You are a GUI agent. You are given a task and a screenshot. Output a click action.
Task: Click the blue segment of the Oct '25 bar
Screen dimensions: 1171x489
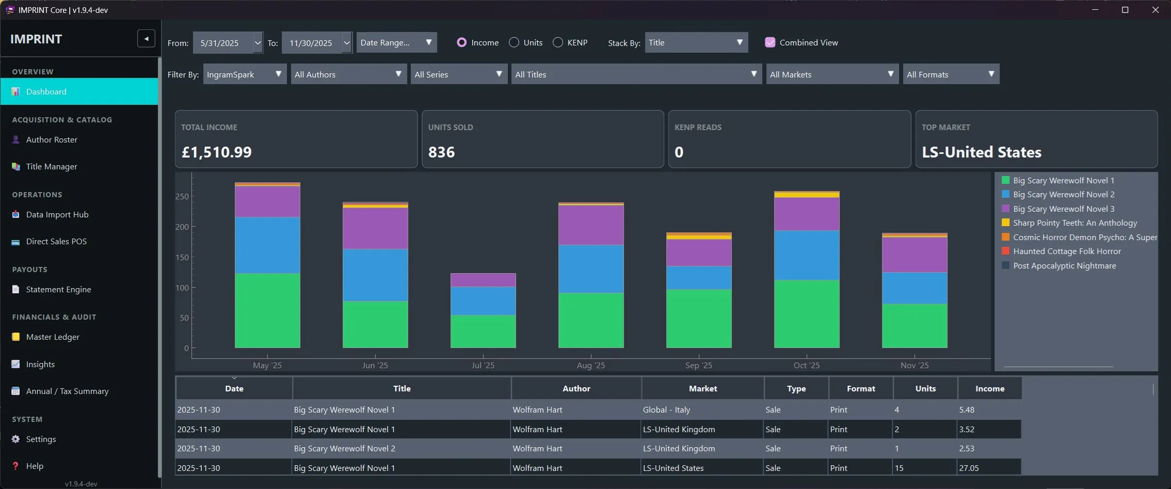pos(807,255)
